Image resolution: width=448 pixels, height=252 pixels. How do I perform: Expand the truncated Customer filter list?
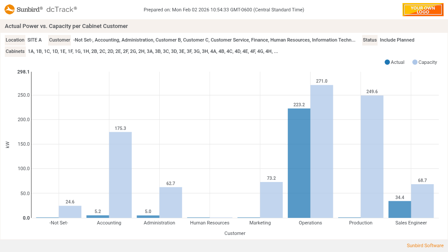point(214,40)
